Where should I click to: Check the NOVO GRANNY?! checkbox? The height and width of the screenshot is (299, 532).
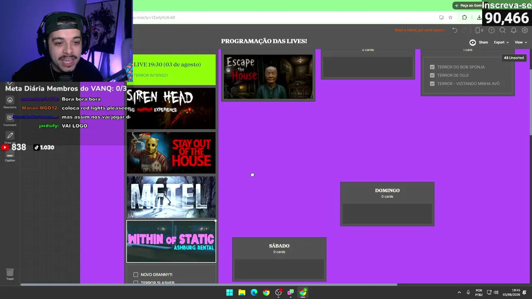tap(135, 274)
